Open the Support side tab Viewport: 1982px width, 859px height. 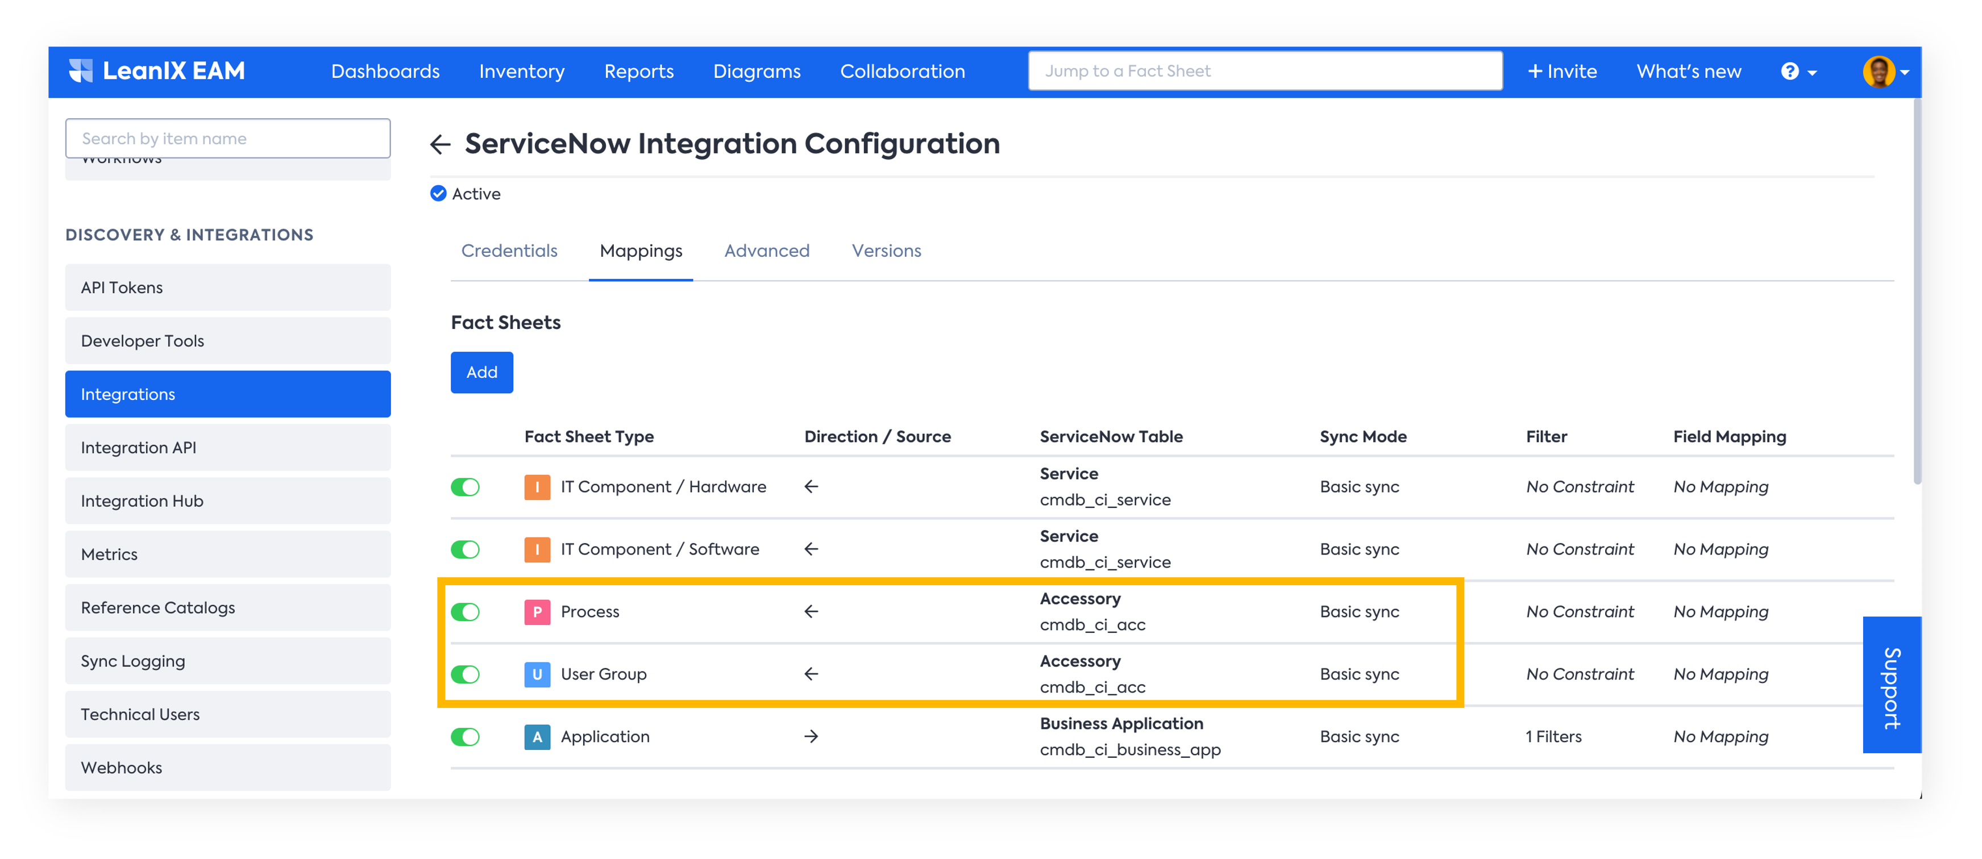tap(1891, 685)
